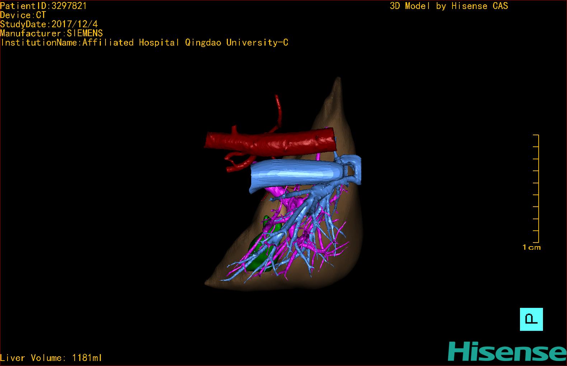Click the 1cm scale label
Image resolution: width=567 pixels, height=366 pixels.
[x=531, y=247]
